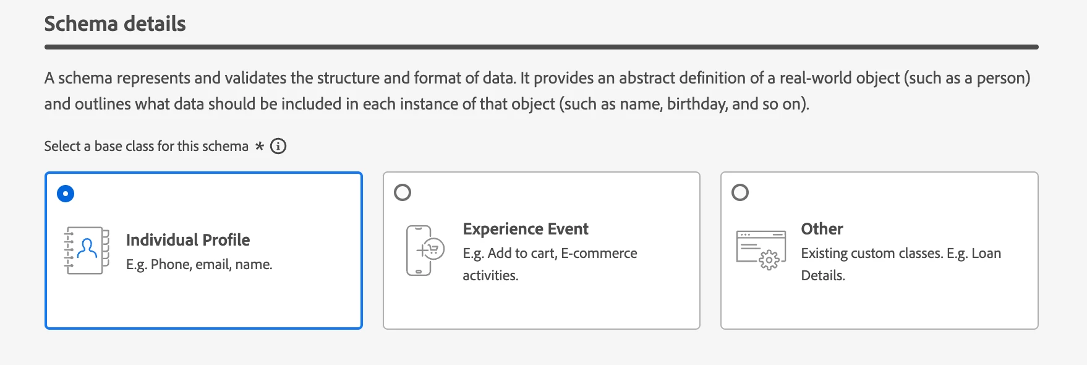Click the schema explanation paragraph
1087x365 pixels.
[538, 91]
